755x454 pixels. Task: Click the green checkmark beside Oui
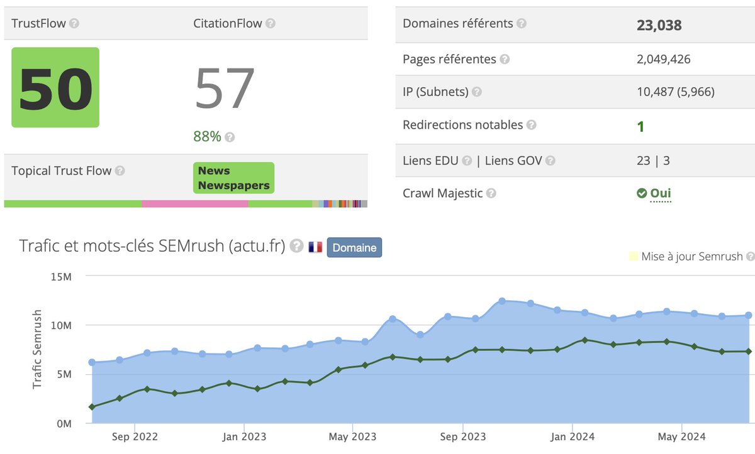point(643,193)
